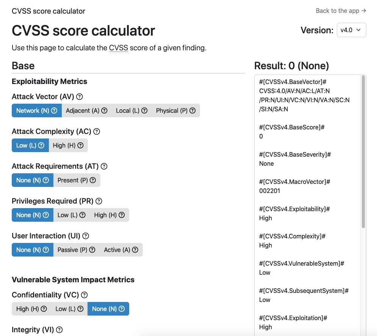Set Privileges Required to High (H)
The image size is (377, 336).
110,215
